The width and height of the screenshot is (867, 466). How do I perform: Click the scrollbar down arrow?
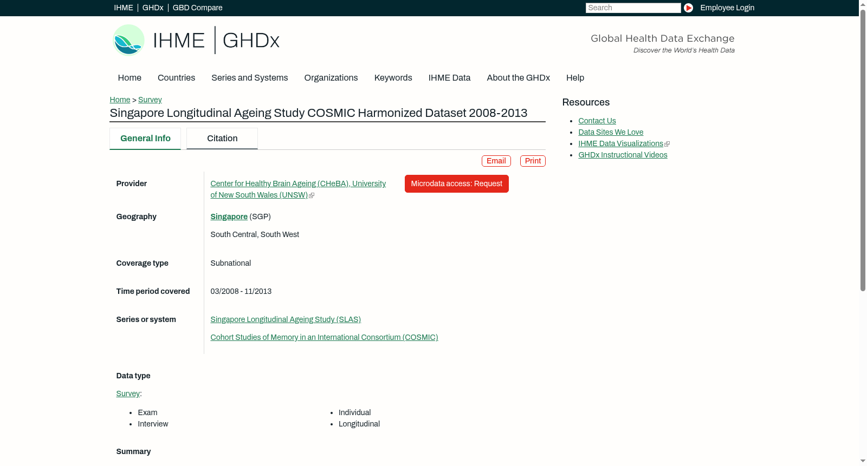tap(863, 462)
